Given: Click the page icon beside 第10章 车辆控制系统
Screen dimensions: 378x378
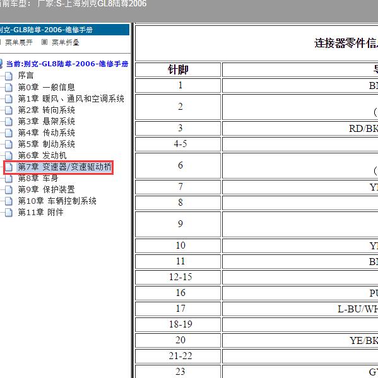Looking at the screenshot, I should coord(9,201).
